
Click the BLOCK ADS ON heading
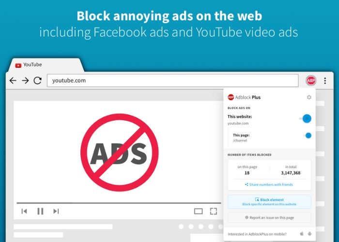coord(239,108)
